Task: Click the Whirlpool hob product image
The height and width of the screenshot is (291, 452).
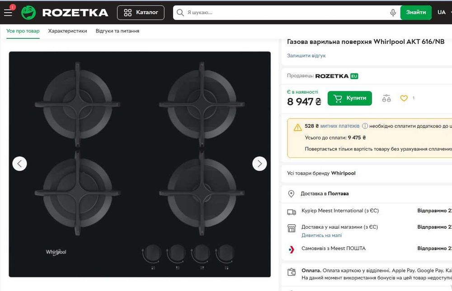Action: (140, 164)
